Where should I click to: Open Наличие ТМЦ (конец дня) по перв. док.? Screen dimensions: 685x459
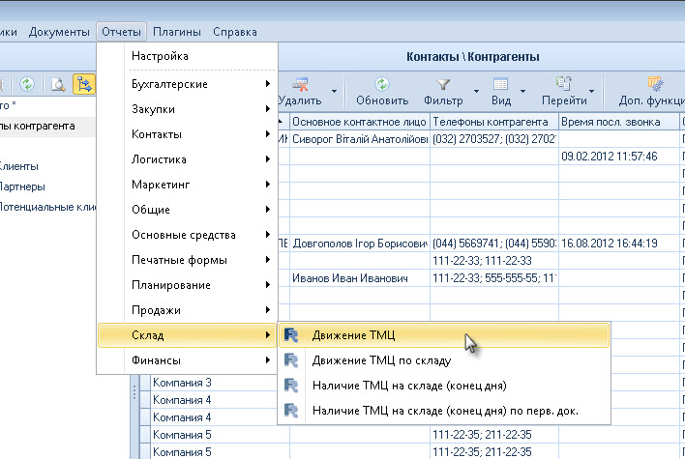tap(444, 411)
